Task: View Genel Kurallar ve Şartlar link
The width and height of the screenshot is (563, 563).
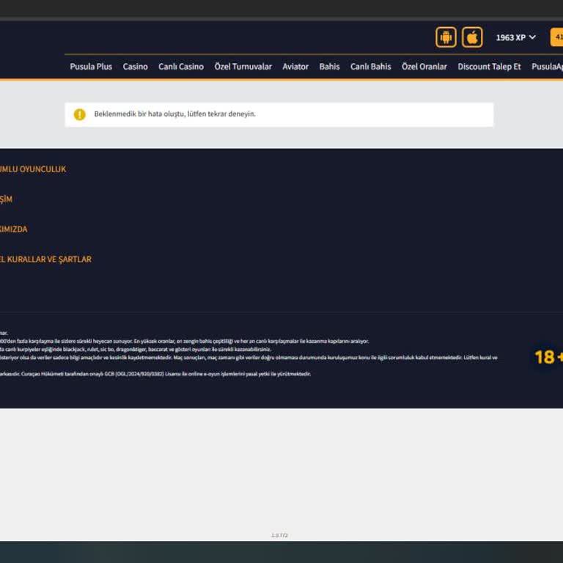Action: [x=45, y=260]
